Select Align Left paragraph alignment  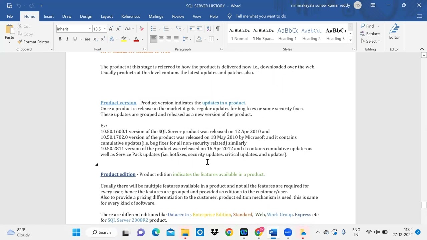click(x=153, y=39)
